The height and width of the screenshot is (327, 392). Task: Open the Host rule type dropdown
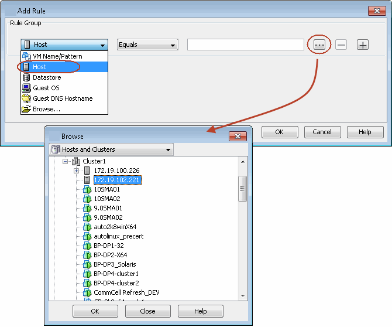click(64, 45)
